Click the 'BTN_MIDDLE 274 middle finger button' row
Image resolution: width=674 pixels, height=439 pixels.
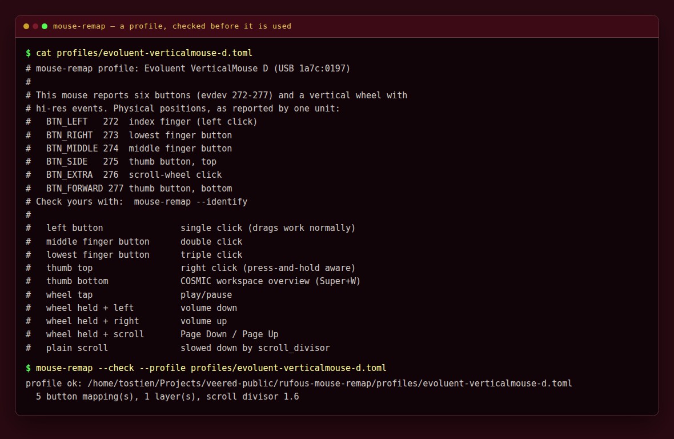pyautogui.click(x=129, y=149)
